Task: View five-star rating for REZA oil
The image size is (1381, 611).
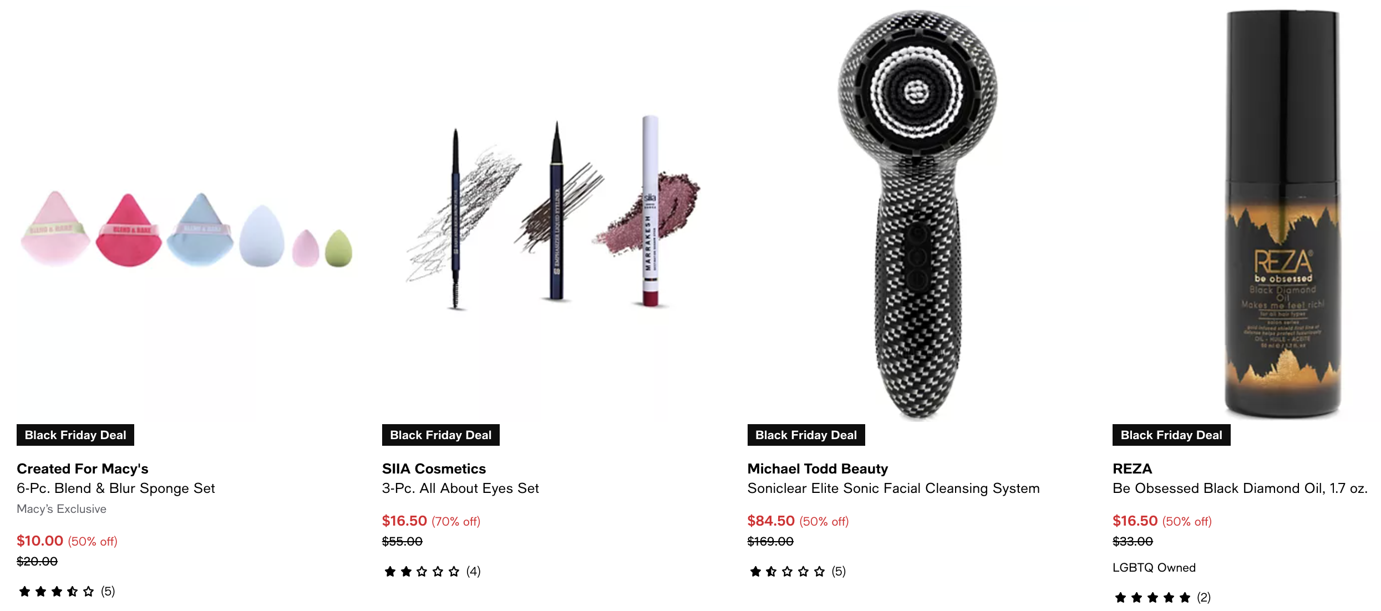Action: 1152,598
